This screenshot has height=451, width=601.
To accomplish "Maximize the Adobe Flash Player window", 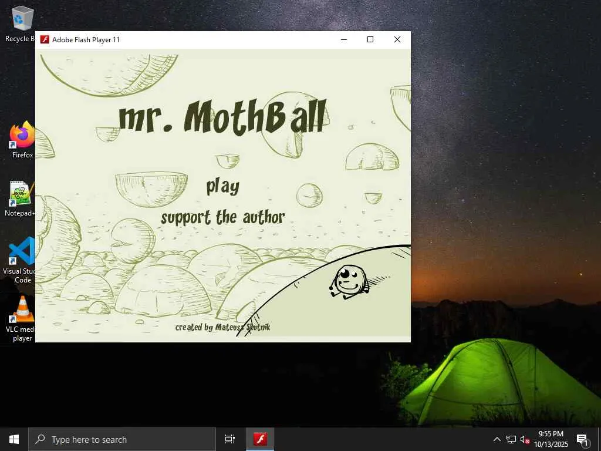I will (x=370, y=39).
